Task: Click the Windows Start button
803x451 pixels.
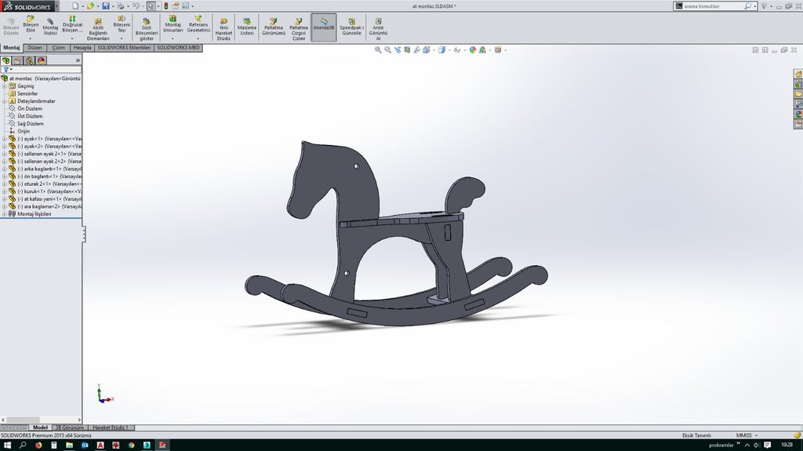Action: coord(6,445)
